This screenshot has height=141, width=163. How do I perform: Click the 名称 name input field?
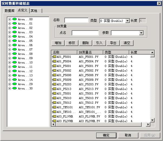pos(76,21)
